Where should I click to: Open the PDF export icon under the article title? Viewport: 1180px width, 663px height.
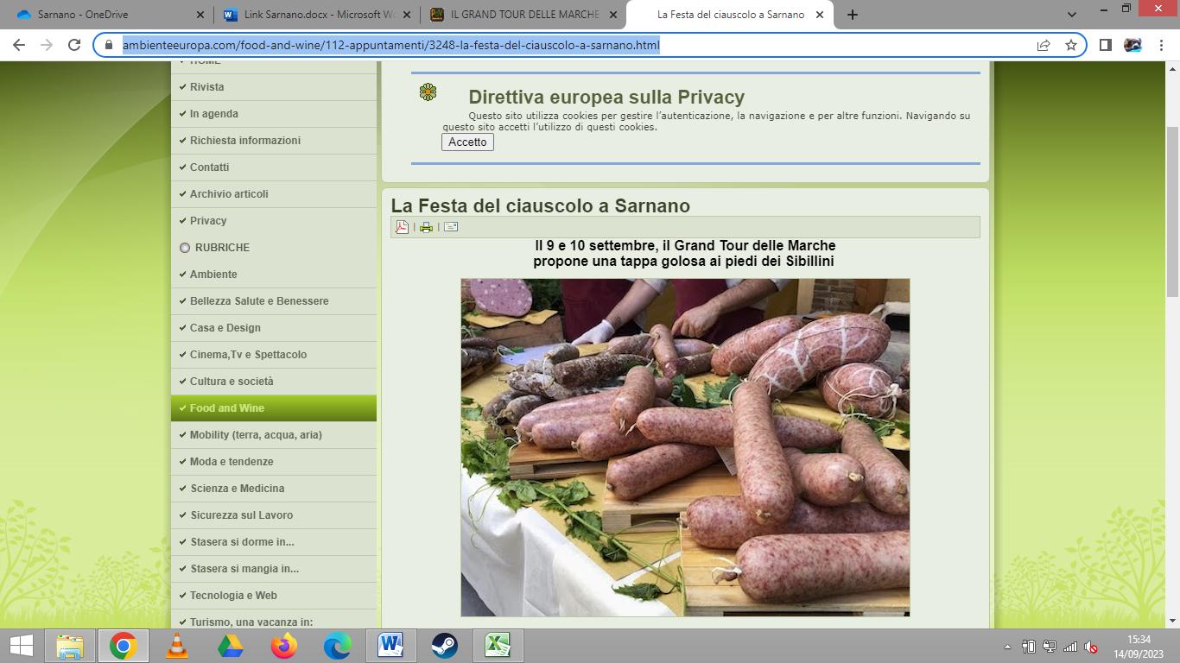tap(402, 227)
